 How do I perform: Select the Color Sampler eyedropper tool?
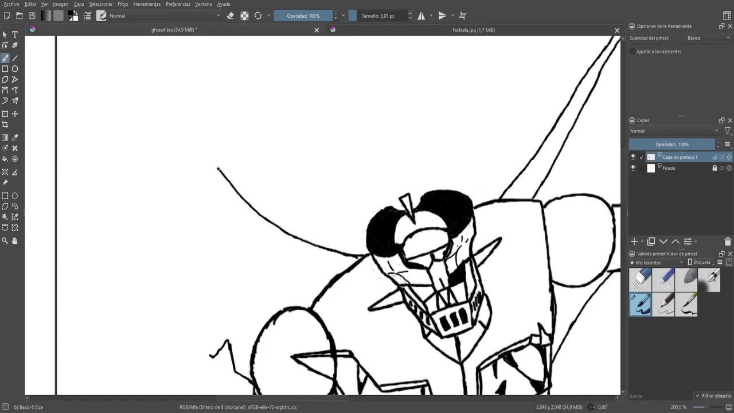coord(15,138)
